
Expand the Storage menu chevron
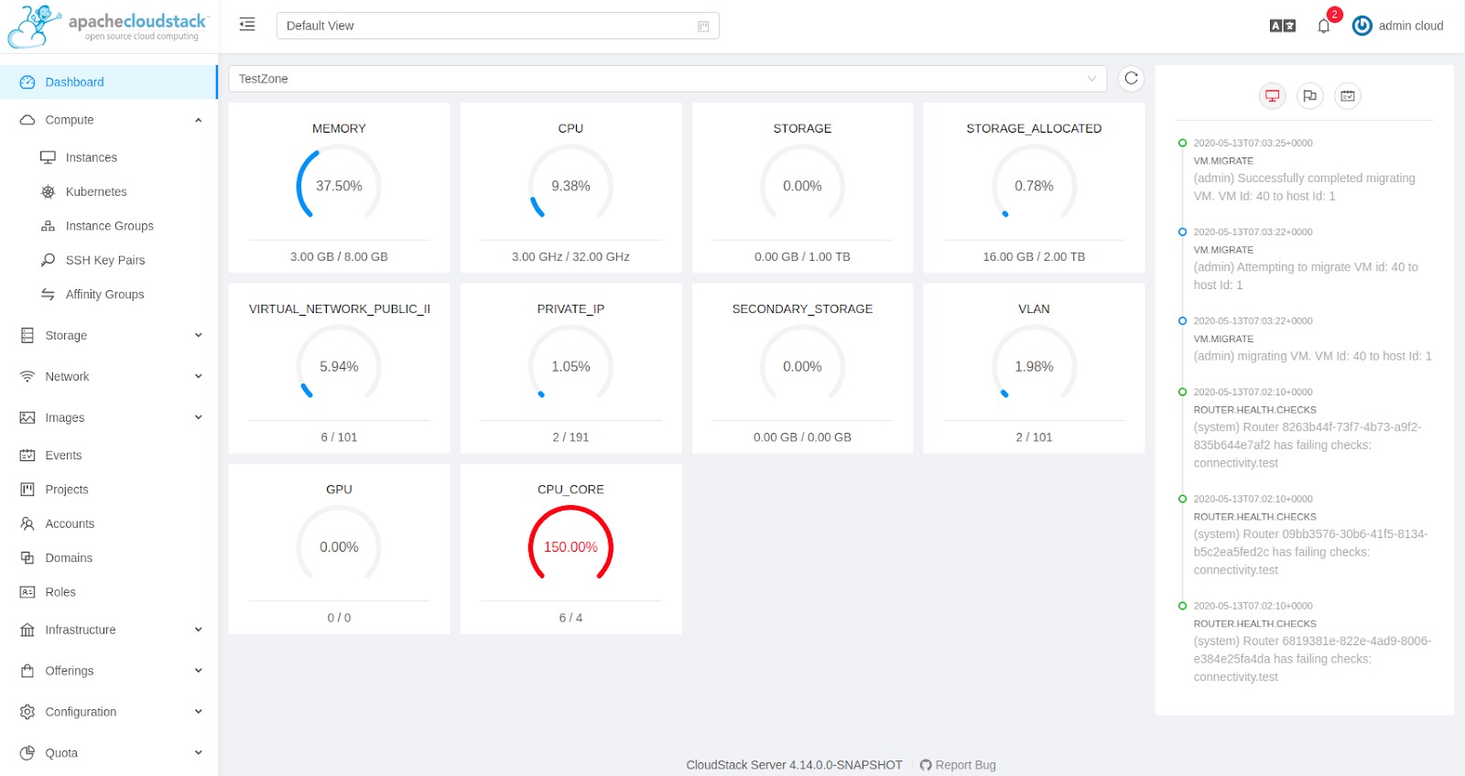[x=198, y=335]
